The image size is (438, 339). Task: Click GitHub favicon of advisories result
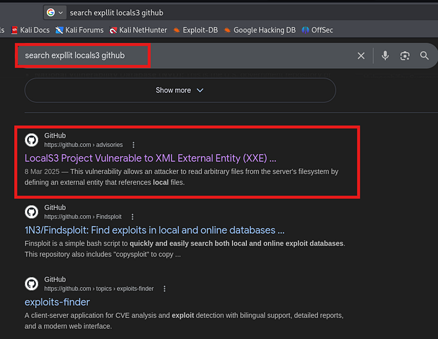(31, 140)
